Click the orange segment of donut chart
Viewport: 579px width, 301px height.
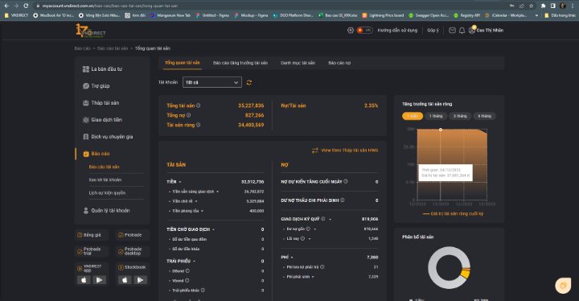(466, 274)
